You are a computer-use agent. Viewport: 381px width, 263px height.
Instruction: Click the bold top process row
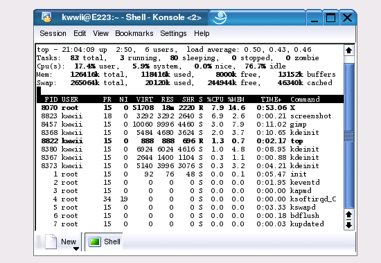point(190,141)
